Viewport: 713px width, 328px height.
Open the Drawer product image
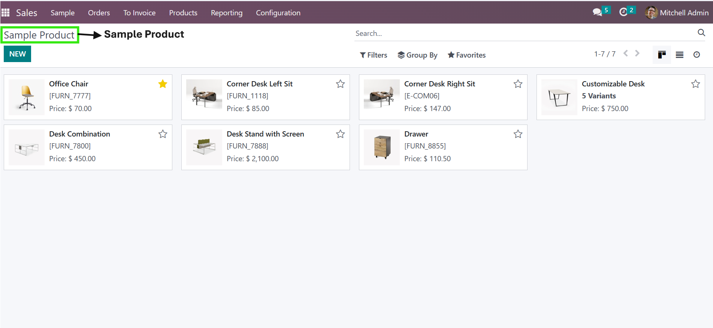pyautogui.click(x=382, y=147)
